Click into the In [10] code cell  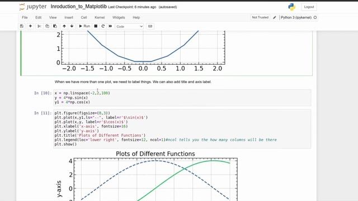[182, 98]
